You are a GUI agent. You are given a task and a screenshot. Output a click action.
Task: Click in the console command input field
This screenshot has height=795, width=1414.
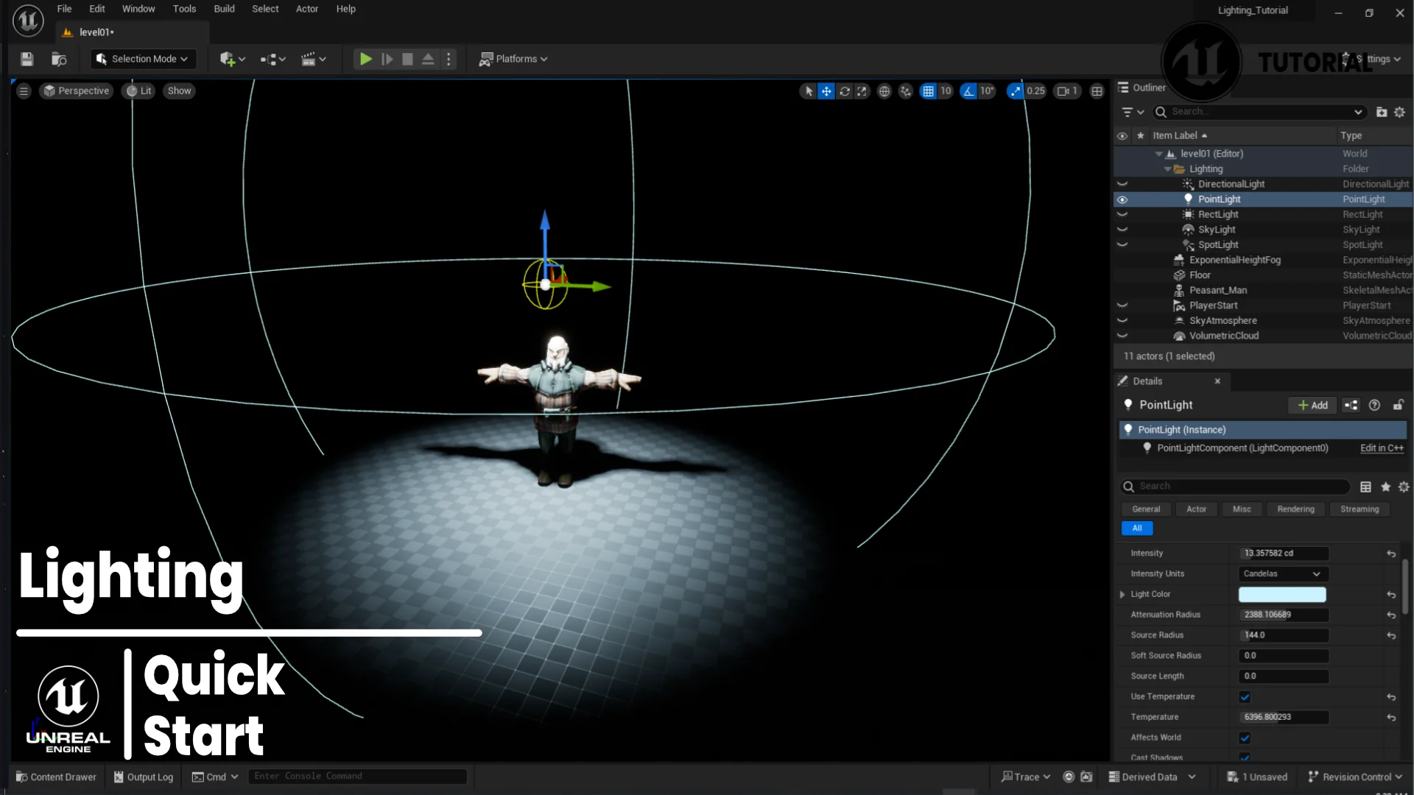(x=358, y=775)
